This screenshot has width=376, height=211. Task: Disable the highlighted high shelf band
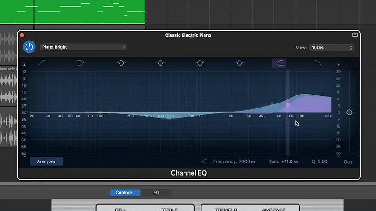(x=279, y=63)
